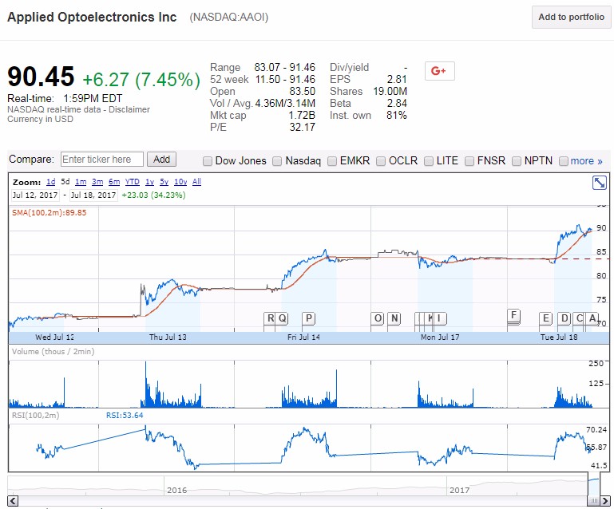Open news marker F on chart
Screen dimensions: 614x509
(x=513, y=315)
